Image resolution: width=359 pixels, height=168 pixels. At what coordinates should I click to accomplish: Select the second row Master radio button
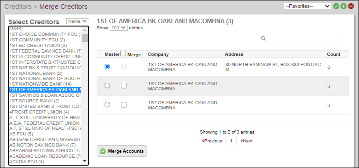107,86
